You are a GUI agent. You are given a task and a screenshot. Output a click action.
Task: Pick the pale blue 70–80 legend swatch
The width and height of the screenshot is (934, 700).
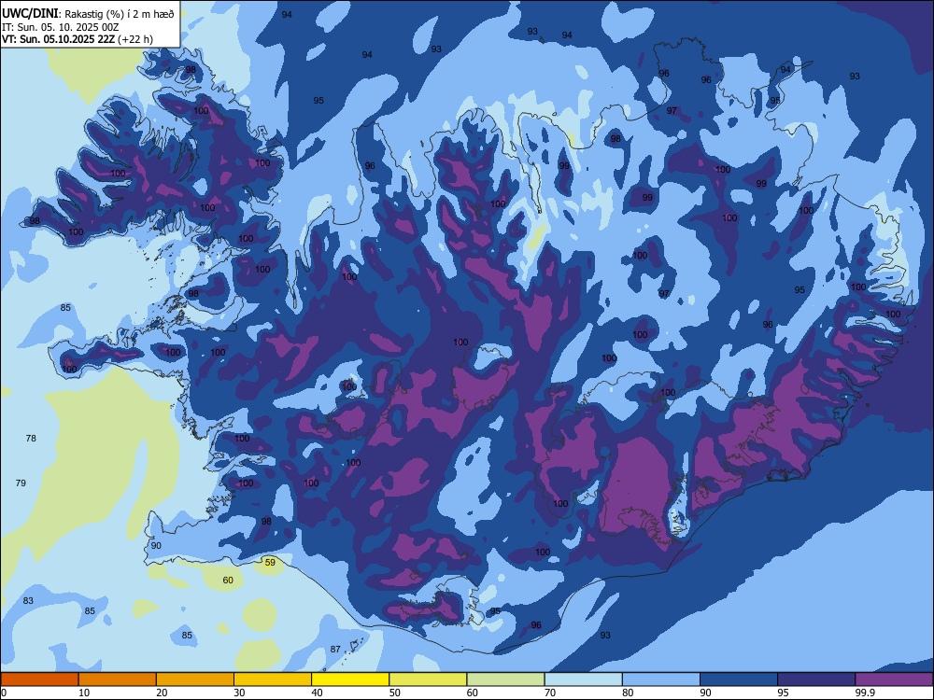pos(583,679)
